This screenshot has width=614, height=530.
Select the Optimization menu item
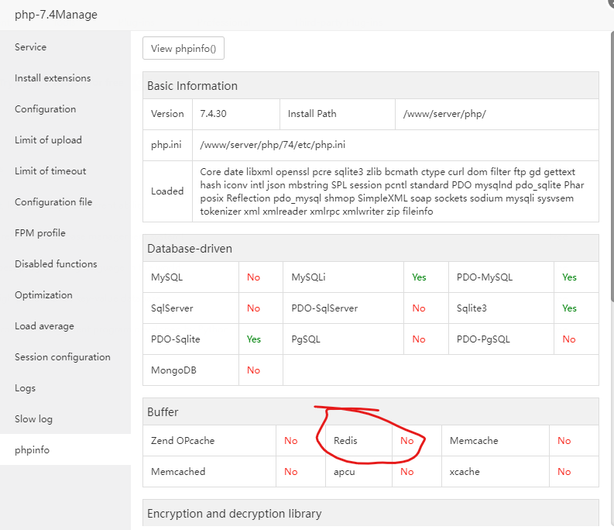(43, 295)
